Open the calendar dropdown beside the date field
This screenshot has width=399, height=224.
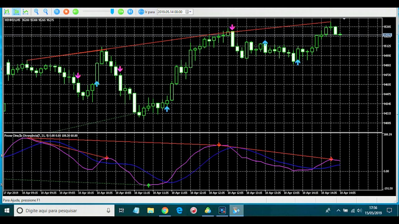click(189, 12)
